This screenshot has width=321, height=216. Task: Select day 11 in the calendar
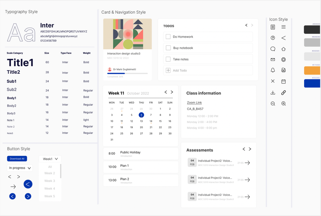click(x=122, y=121)
